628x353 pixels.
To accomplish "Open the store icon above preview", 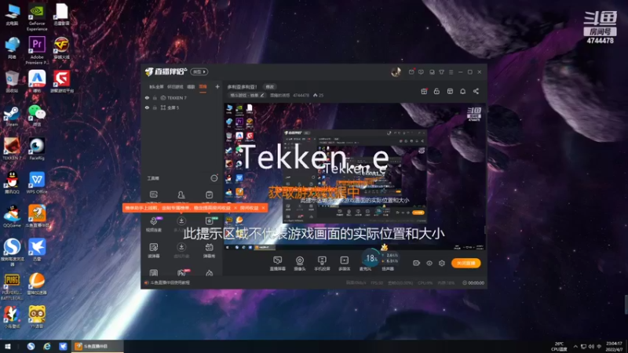I will [450, 91].
